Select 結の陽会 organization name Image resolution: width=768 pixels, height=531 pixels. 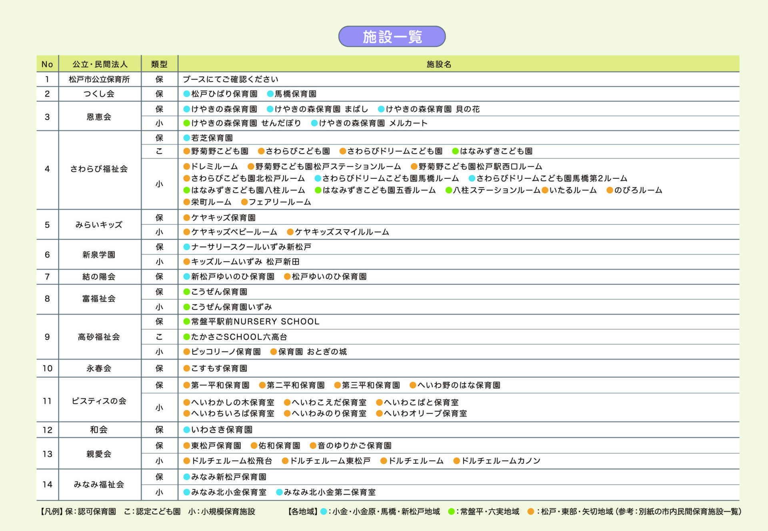click(99, 276)
